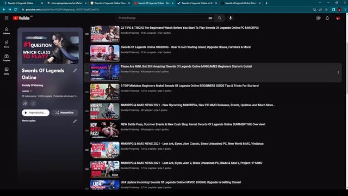Open the tab search chevron in the title bar
Screen dimensions: 348x196
click(x=320, y=3)
